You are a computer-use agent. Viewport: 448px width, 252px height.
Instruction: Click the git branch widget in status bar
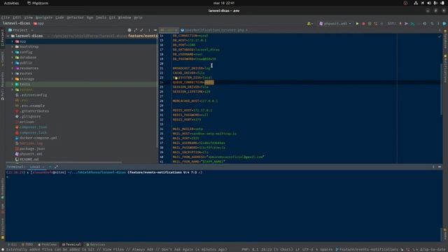(367, 249)
